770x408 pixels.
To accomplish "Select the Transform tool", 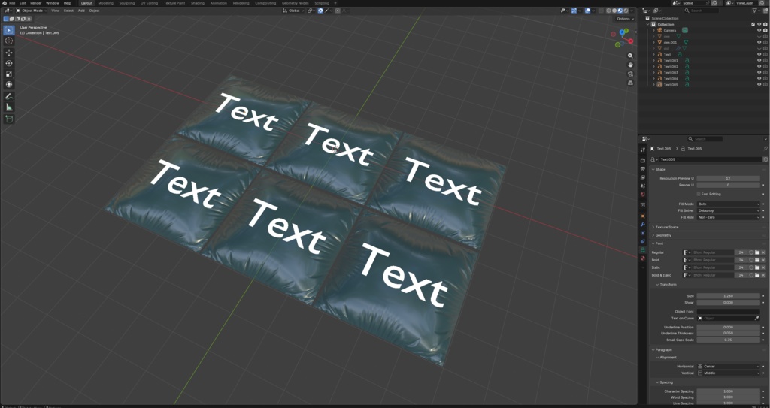I will tap(9, 85).
